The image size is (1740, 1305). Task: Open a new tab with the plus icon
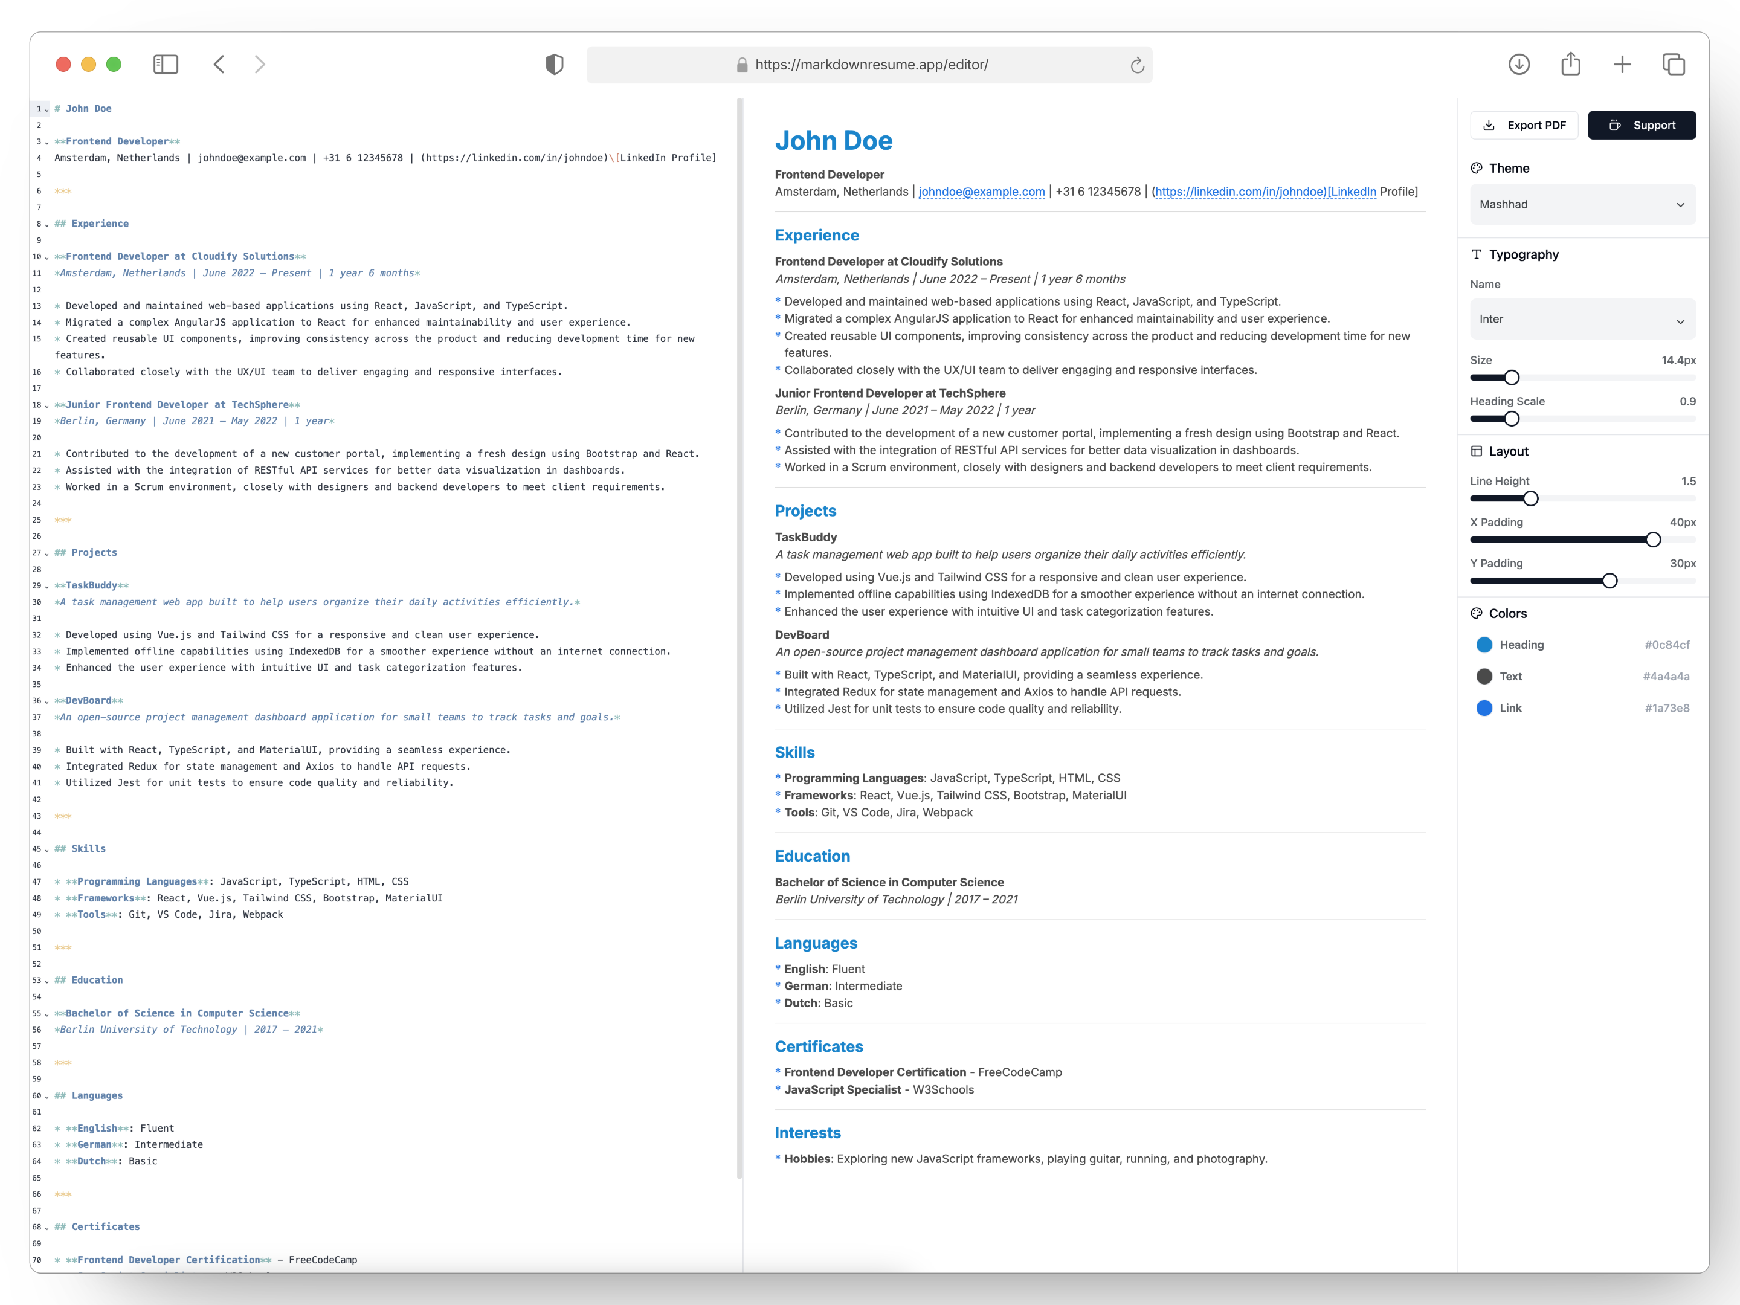tap(1622, 65)
